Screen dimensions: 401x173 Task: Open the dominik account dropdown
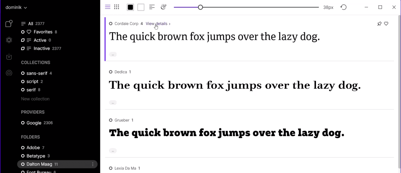16,7
